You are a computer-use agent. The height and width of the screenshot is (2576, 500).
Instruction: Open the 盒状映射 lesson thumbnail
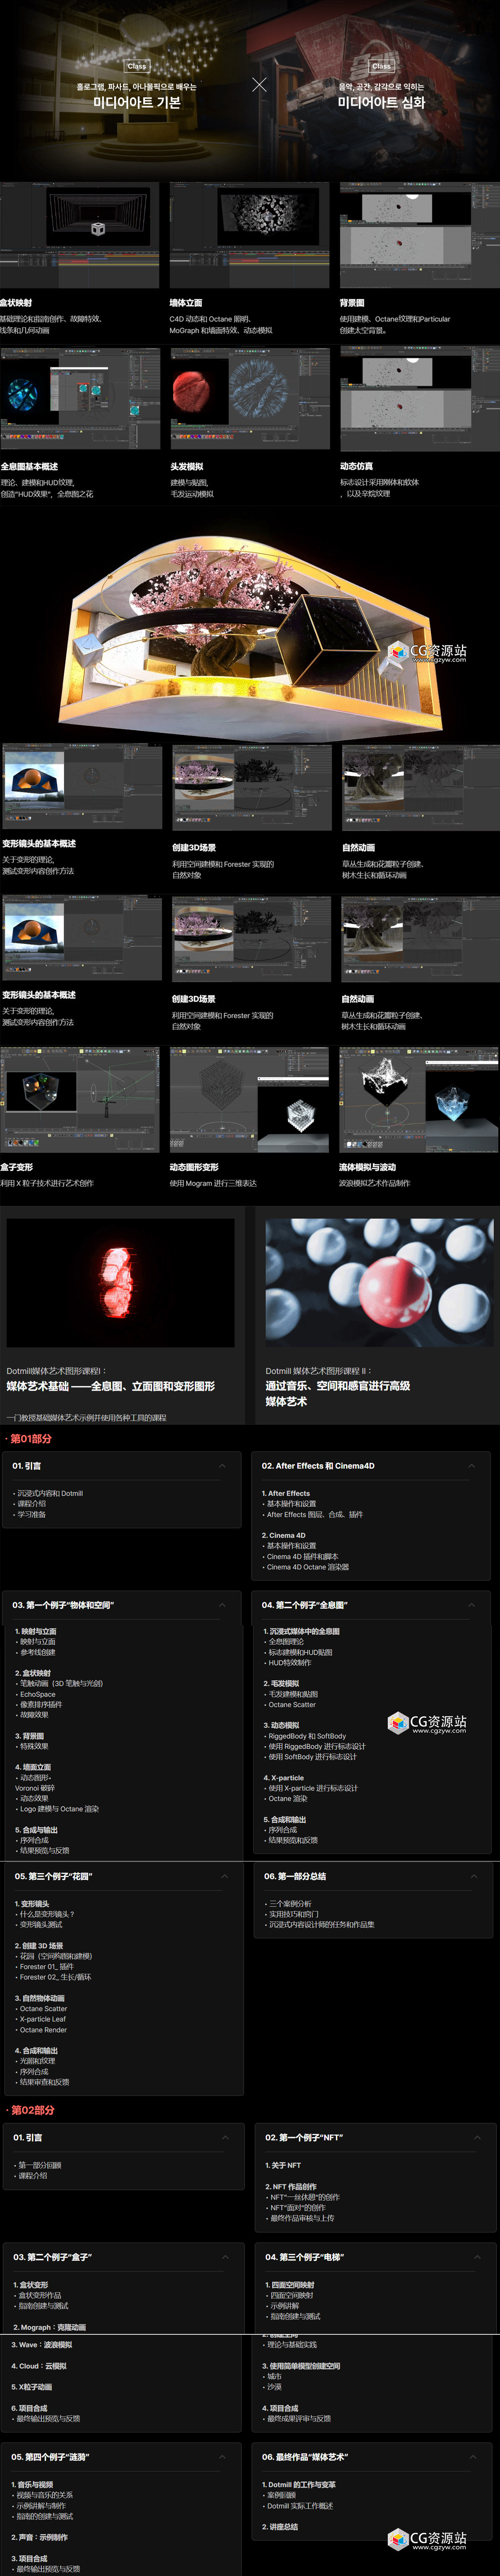[80, 235]
